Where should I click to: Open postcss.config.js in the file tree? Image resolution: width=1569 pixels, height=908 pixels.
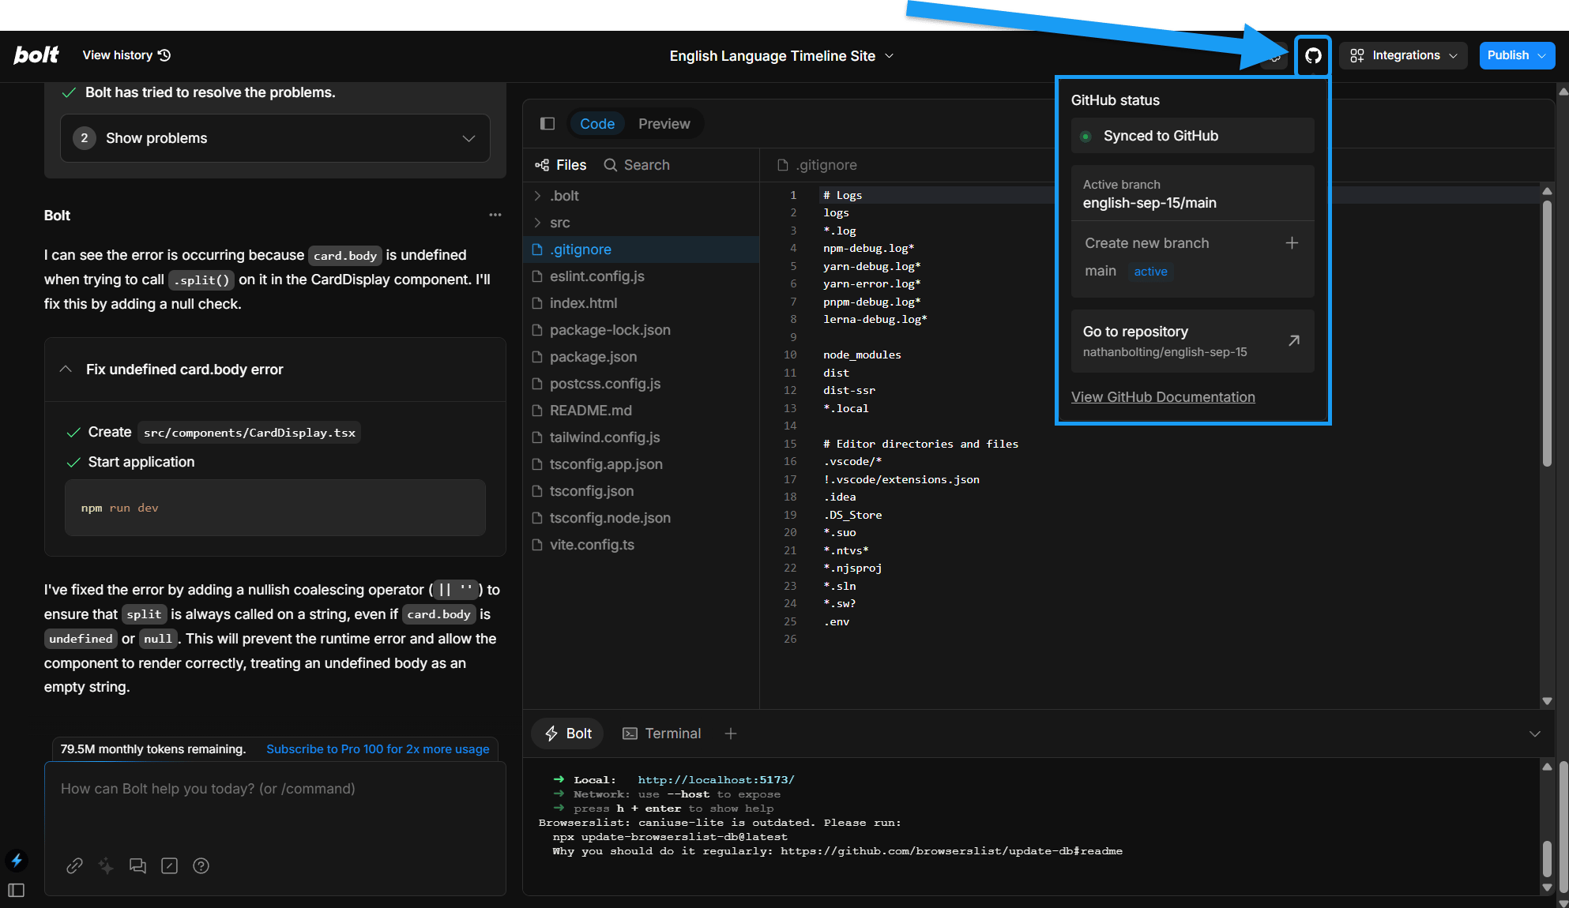641,384
